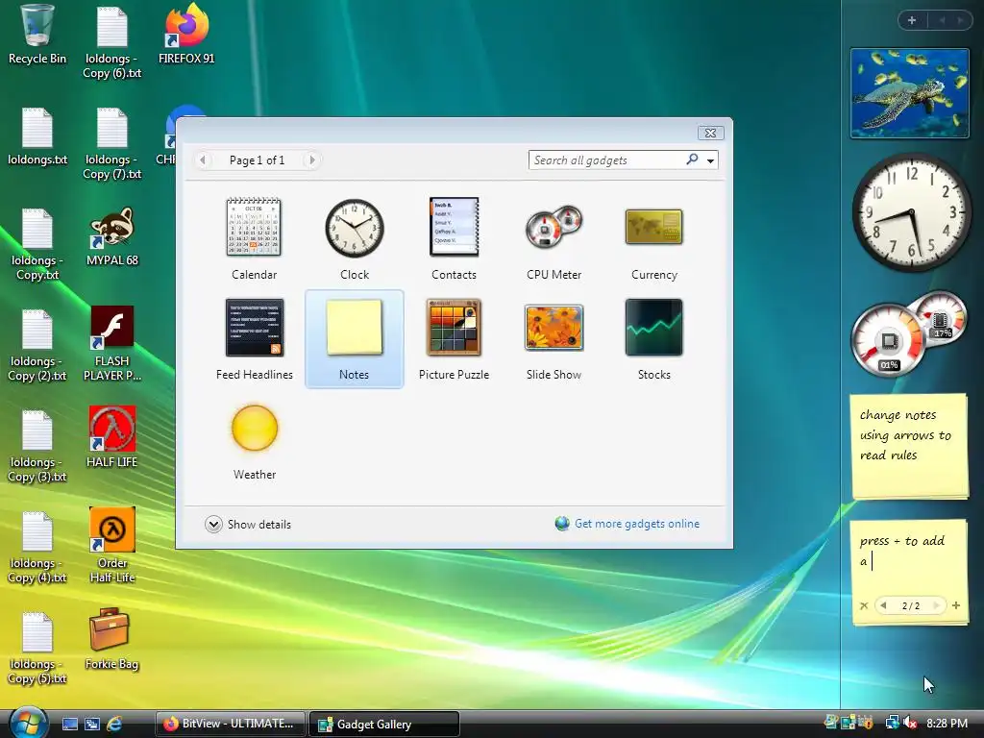Select loldongs - Copy (4).txt file

click(37, 547)
